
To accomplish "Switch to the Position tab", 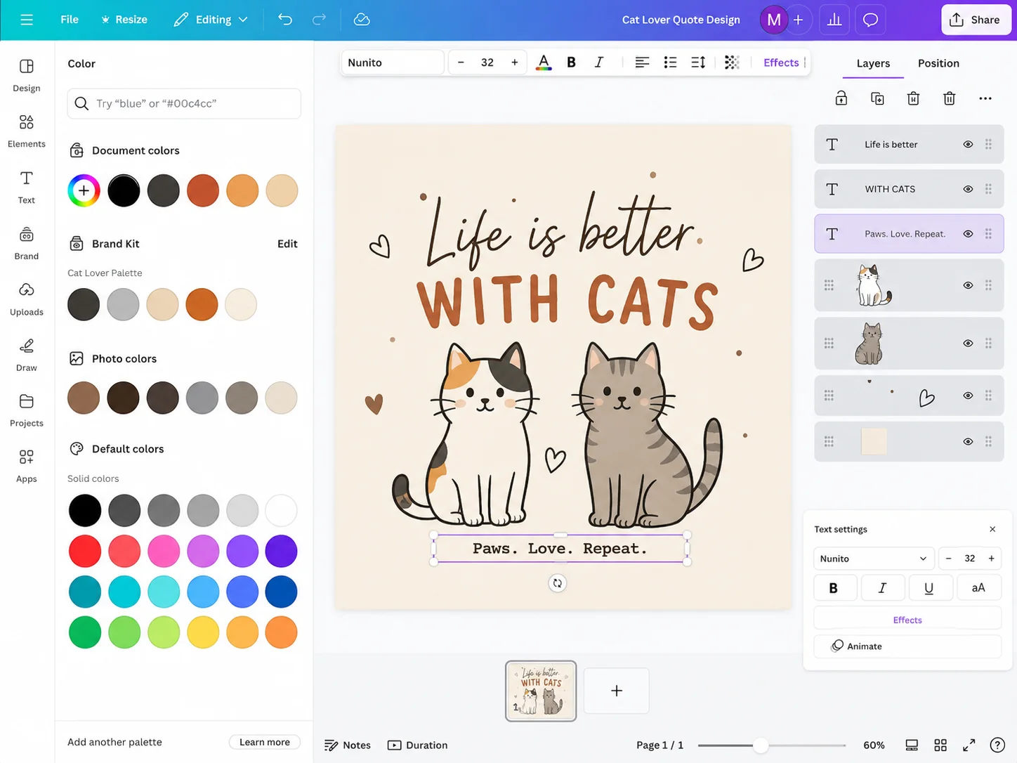I will tap(938, 63).
